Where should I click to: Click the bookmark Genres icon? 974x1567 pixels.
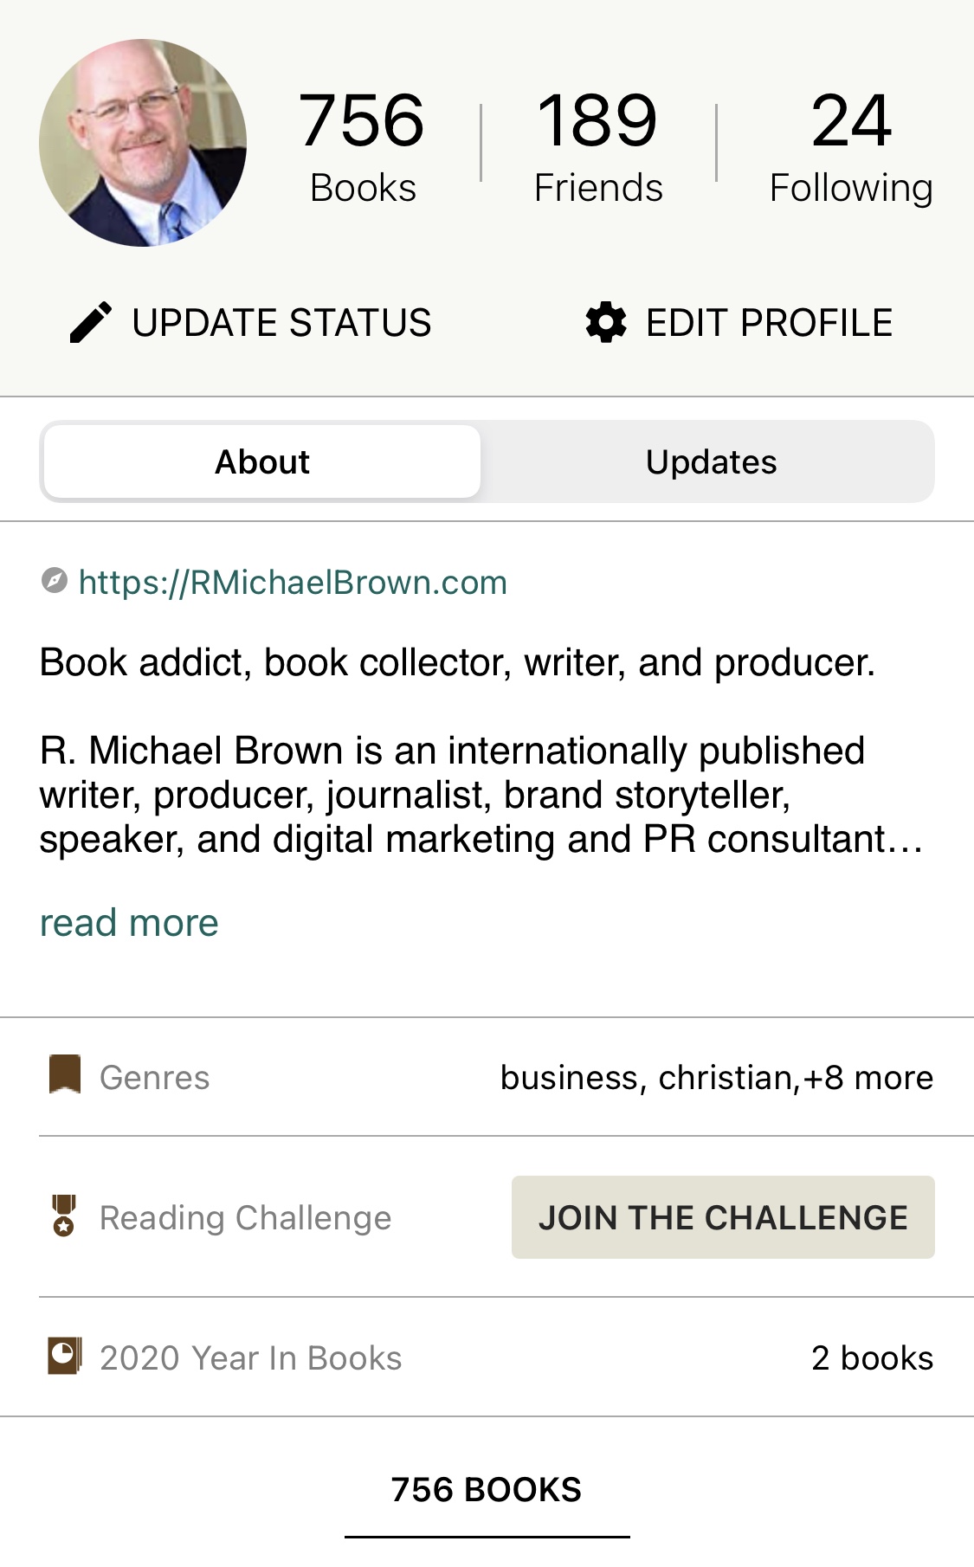65,1074
